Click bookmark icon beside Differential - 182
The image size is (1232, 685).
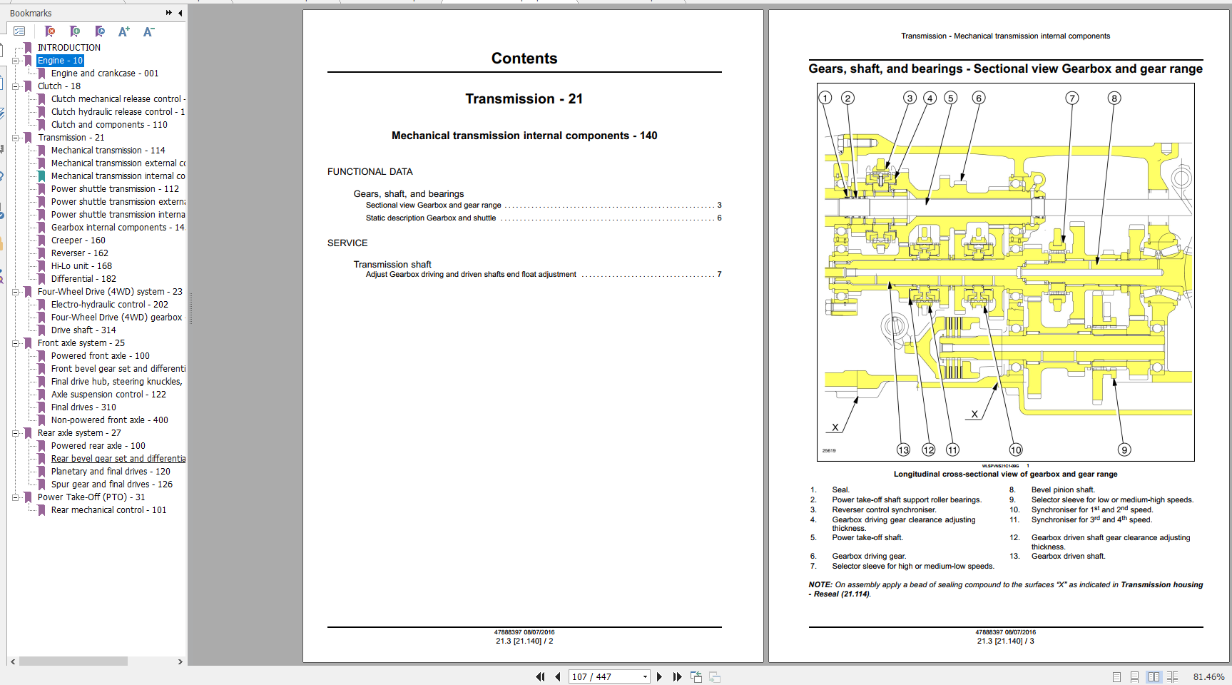click(41, 279)
